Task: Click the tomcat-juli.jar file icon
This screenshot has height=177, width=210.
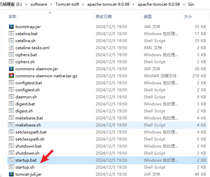Action: (x=11, y=174)
